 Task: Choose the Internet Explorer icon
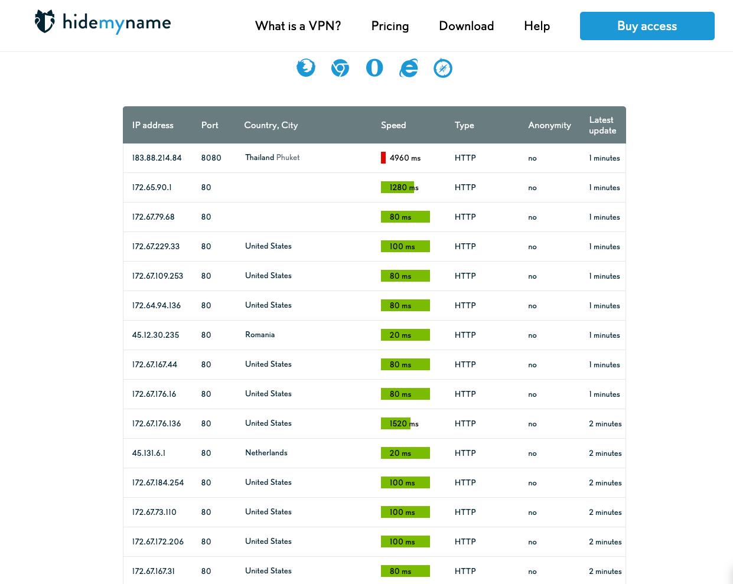[409, 68]
